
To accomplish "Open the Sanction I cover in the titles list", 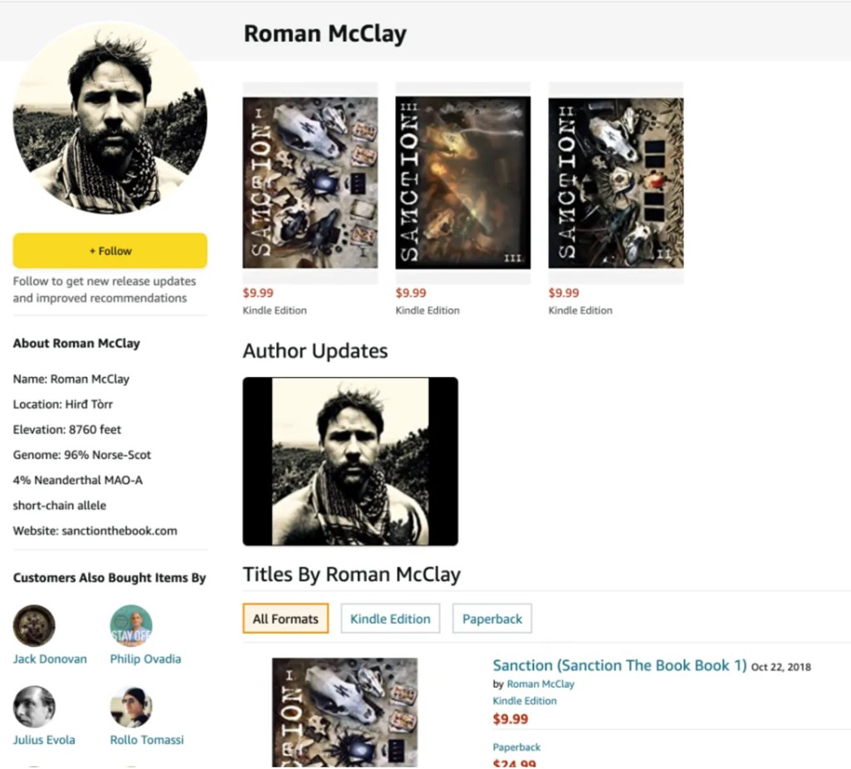I will click(345, 712).
